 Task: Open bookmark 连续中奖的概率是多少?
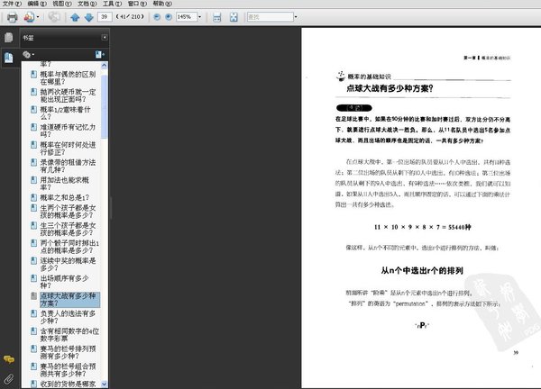click(68, 264)
